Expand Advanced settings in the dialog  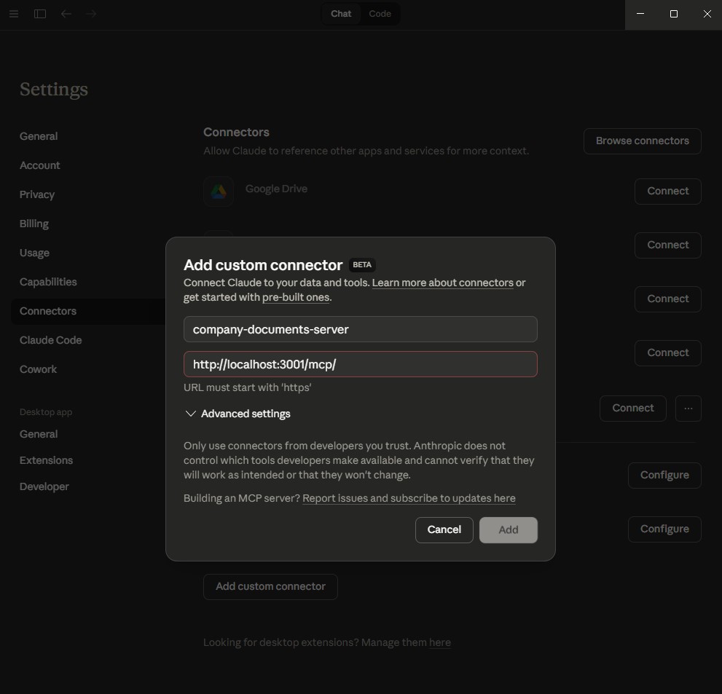tap(237, 414)
